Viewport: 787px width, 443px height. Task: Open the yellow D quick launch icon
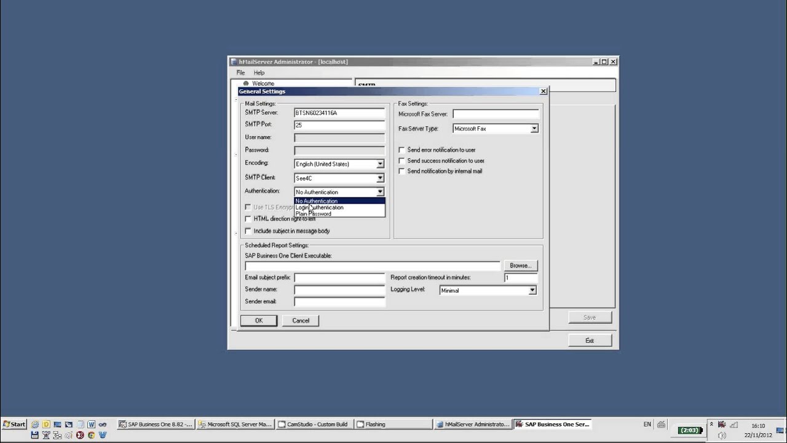[x=46, y=425]
